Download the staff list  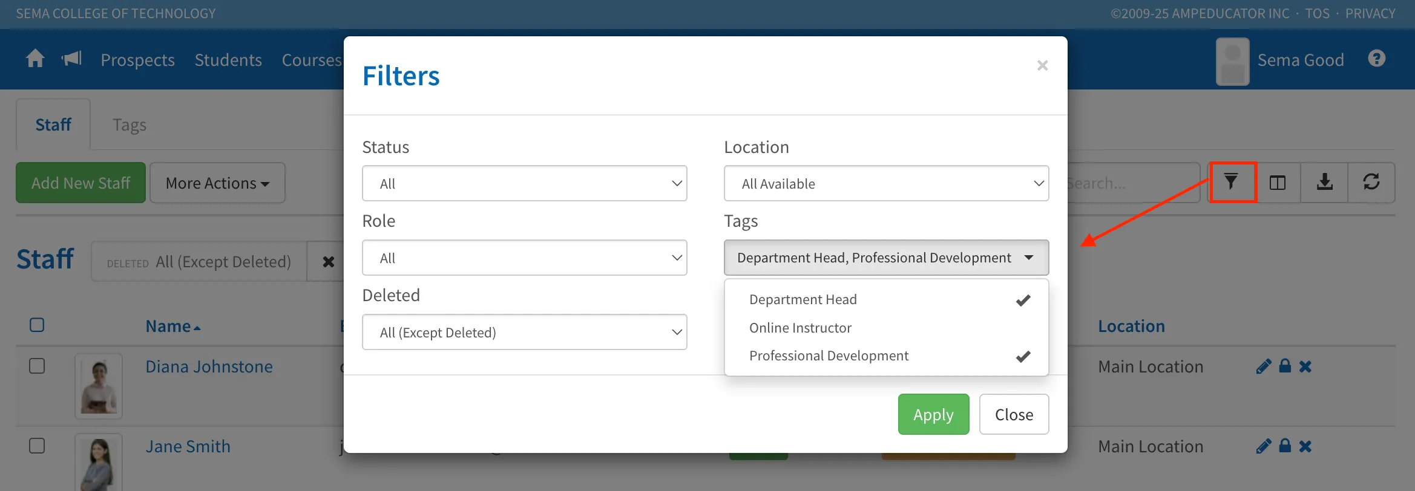[1324, 182]
